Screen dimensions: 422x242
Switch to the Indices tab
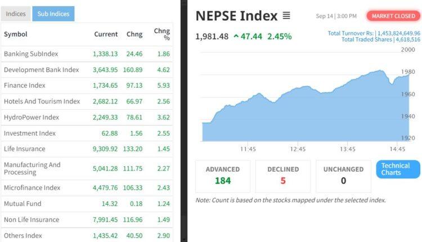tap(16, 14)
